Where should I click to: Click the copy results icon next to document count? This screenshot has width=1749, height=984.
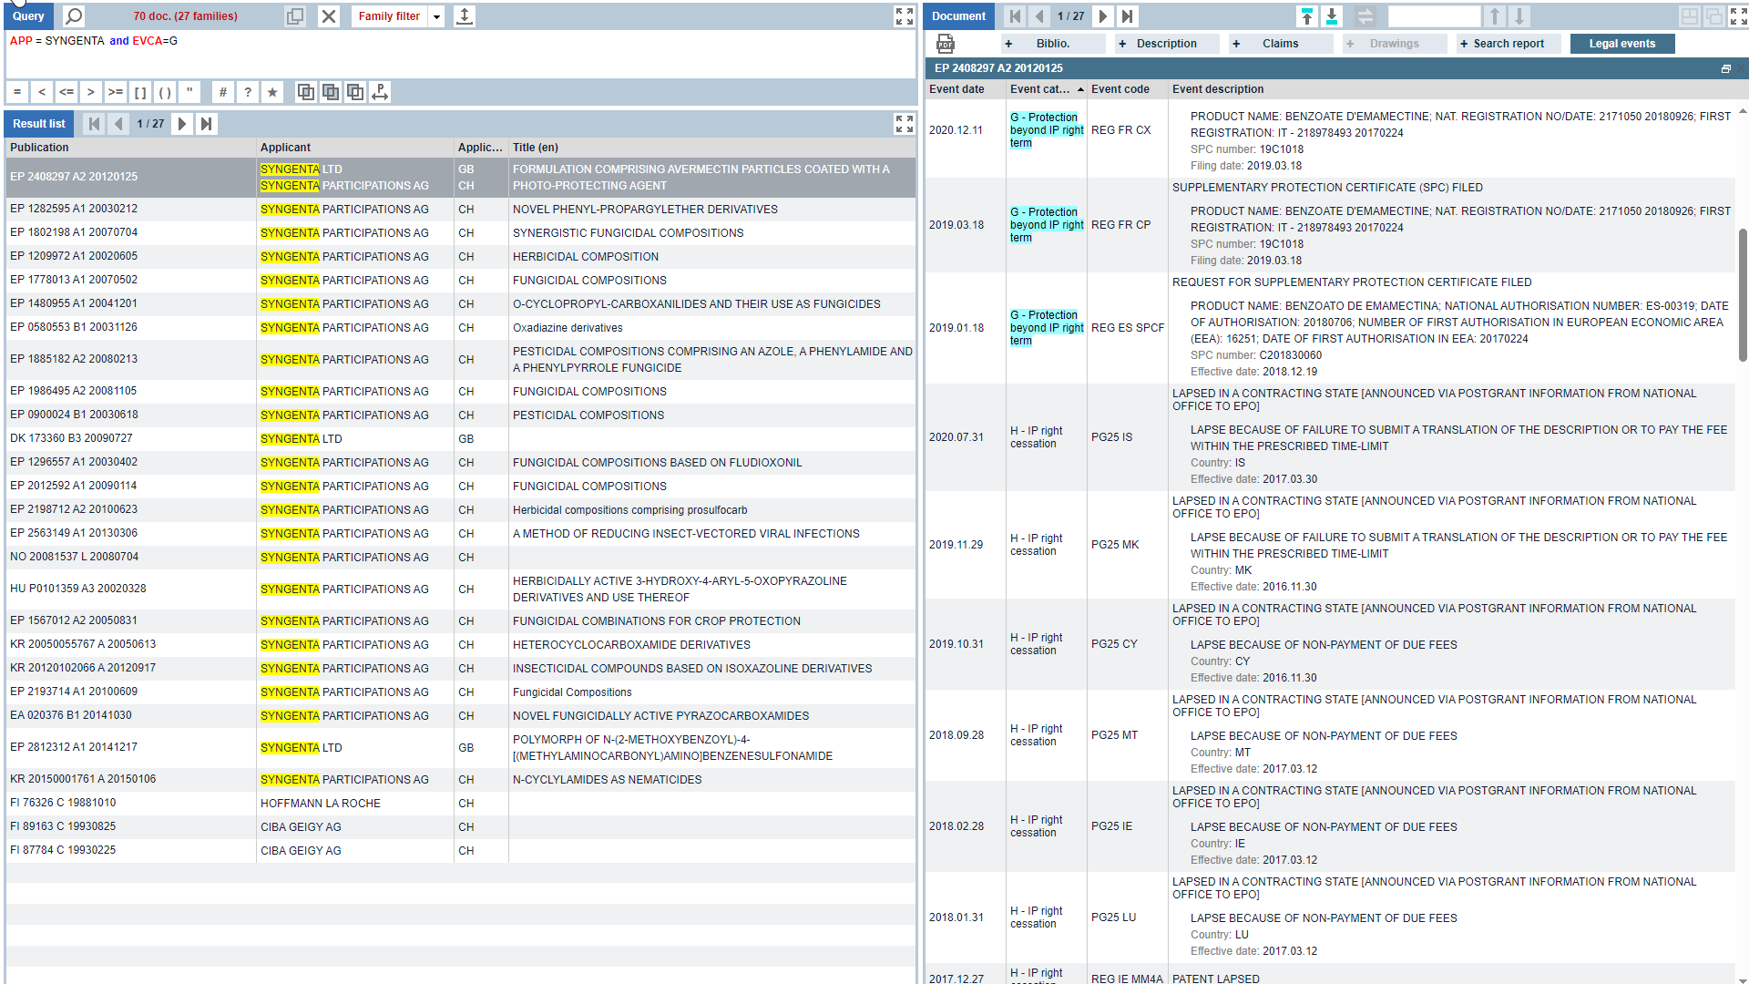pyautogui.click(x=295, y=15)
